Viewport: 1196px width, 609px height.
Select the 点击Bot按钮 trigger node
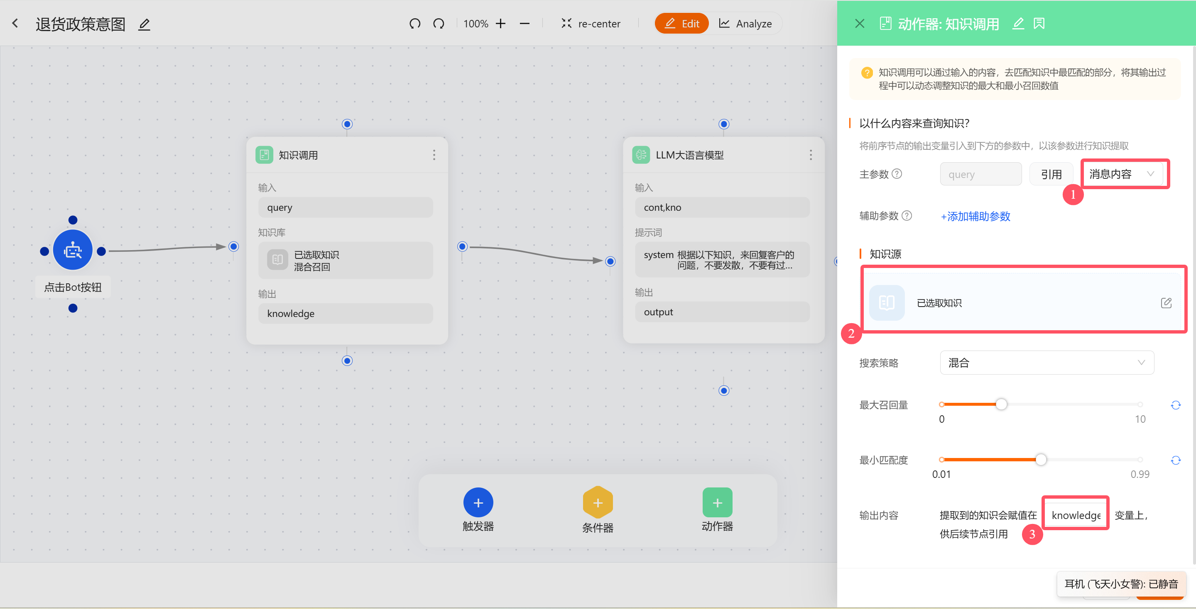(x=73, y=251)
